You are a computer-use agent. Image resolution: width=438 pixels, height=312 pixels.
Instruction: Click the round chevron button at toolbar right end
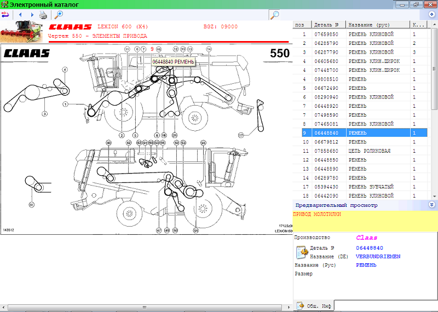click(432, 14)
